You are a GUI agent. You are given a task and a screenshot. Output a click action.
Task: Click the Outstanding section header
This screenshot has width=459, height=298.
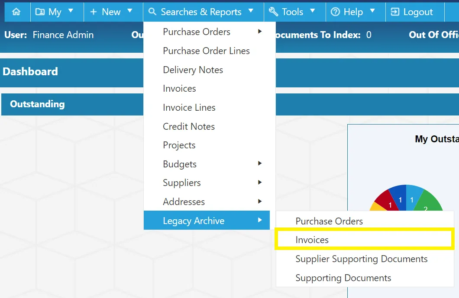(x=37, y=104)
